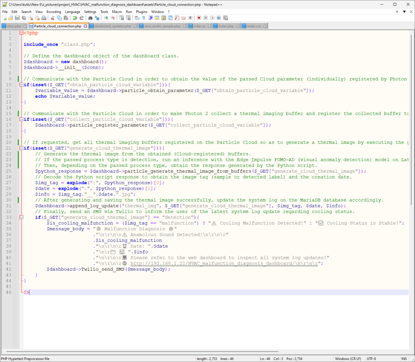Collapse the fold marker at line 10

[21, 85]
